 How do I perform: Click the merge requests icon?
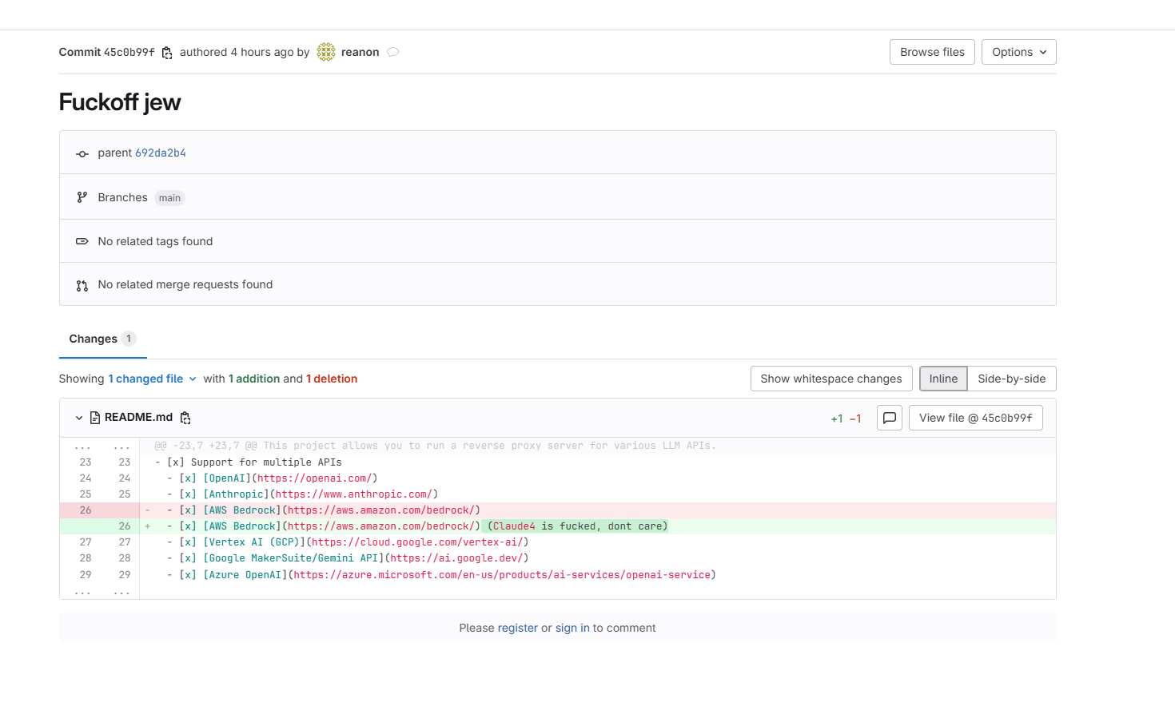coord(82,285)
